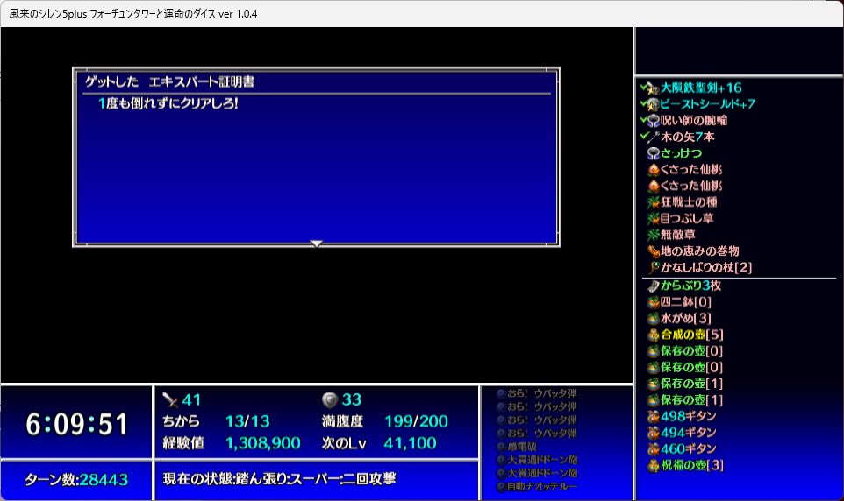844x501 pixels.
Task: Click the orb icon beside 感電破
Action: pos(501,447)
